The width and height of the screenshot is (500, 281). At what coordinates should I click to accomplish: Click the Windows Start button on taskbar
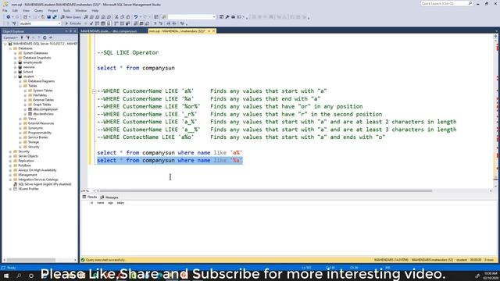click(x=6, y=276)
